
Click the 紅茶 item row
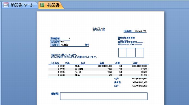pyautogui.click(x=99, y=66)
